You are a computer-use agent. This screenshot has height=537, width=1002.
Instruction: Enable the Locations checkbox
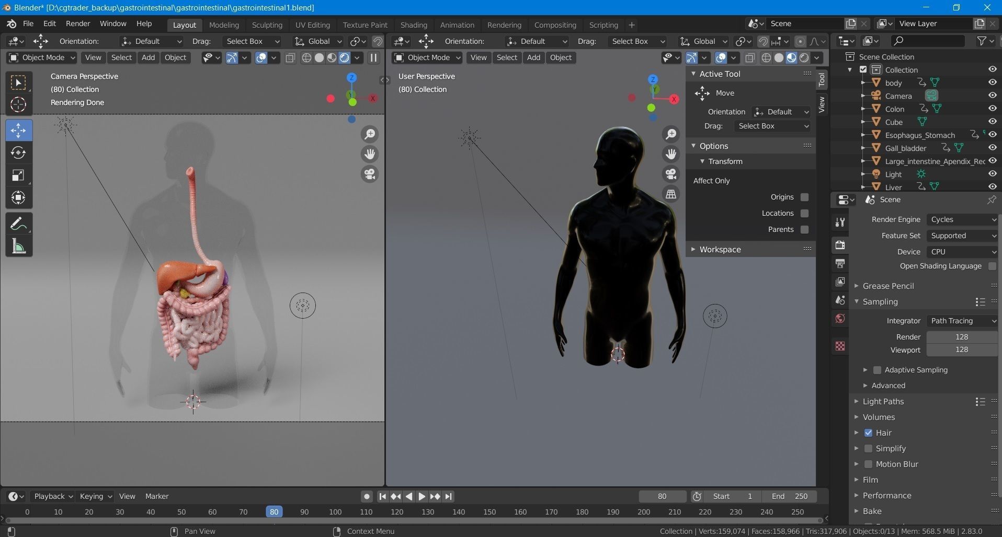(804, 213)
